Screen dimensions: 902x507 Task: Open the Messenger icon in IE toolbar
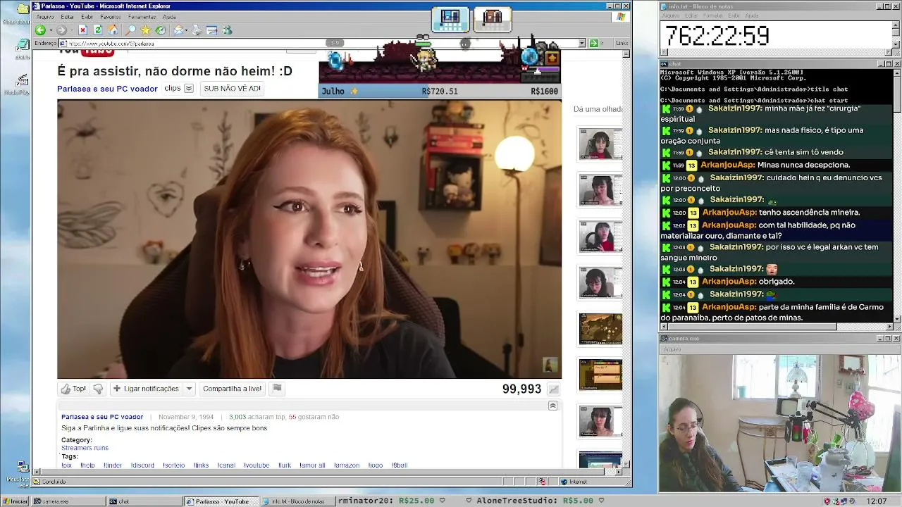tap(227, 30)
